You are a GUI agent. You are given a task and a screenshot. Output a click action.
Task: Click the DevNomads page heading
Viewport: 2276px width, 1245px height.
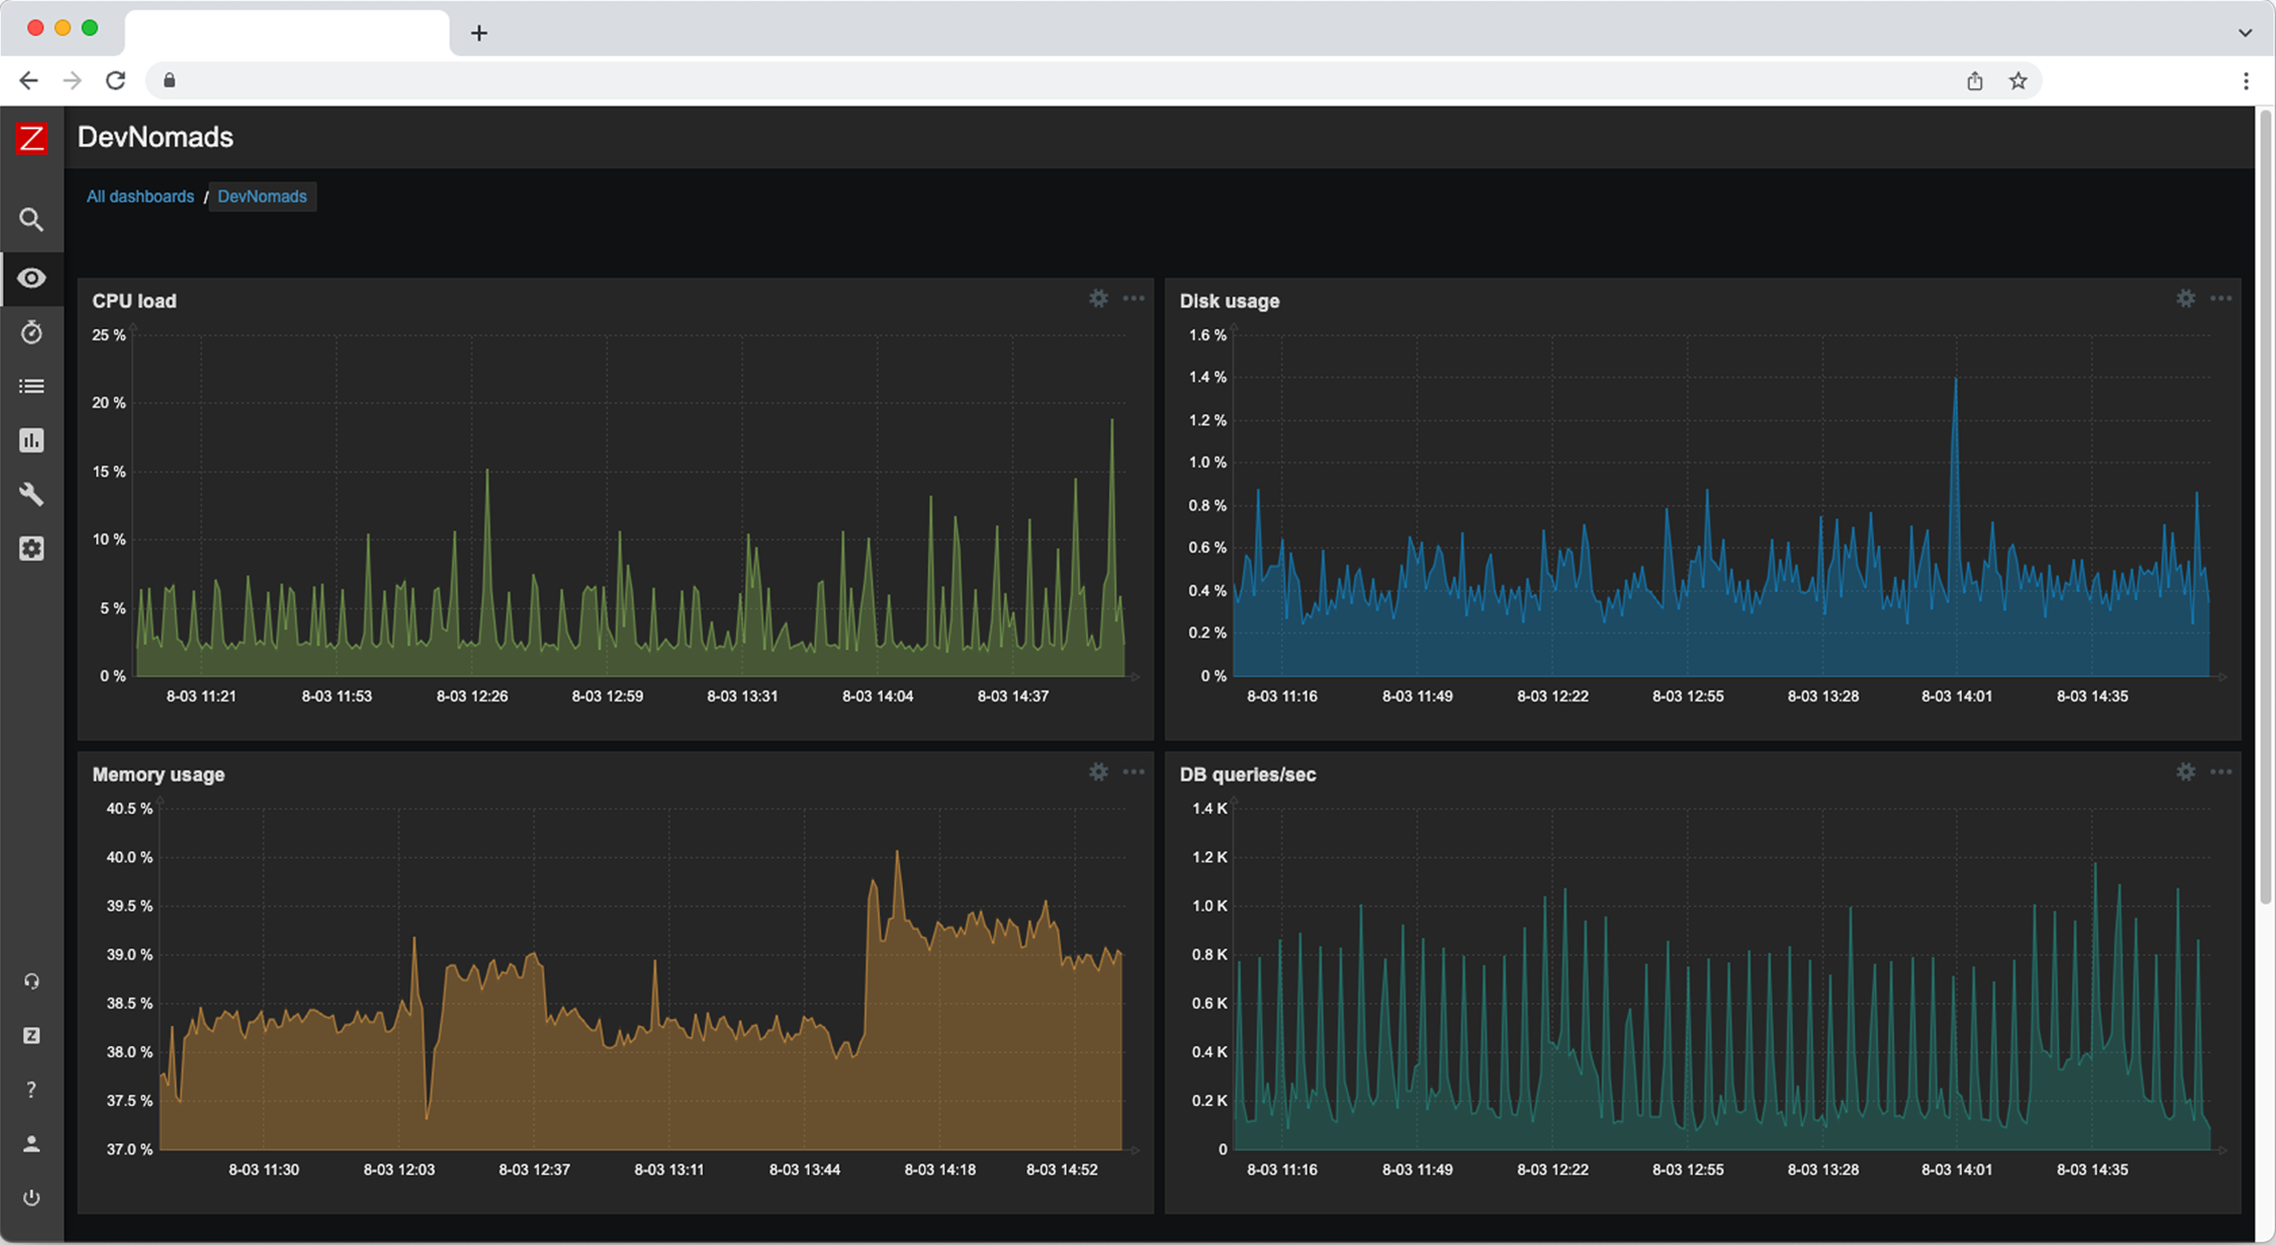coord(156,137)
